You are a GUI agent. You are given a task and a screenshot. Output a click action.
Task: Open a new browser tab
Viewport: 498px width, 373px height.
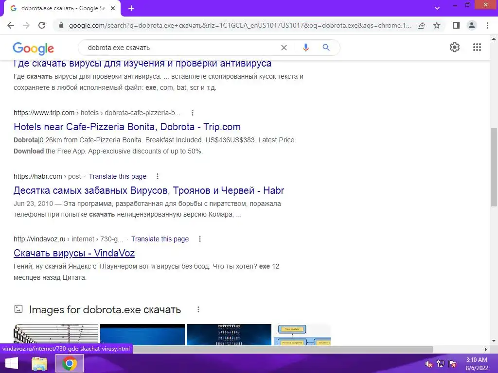point(131,8)
